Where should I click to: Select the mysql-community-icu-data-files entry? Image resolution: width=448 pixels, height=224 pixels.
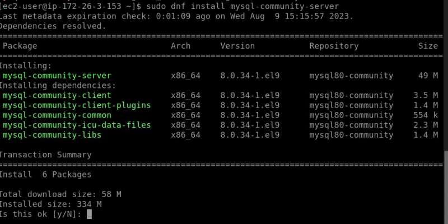[x=77, y=125]
